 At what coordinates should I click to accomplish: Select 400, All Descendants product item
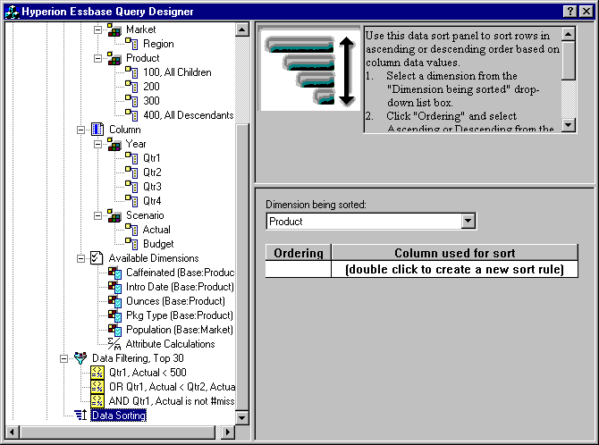click(x=188, y=115)
